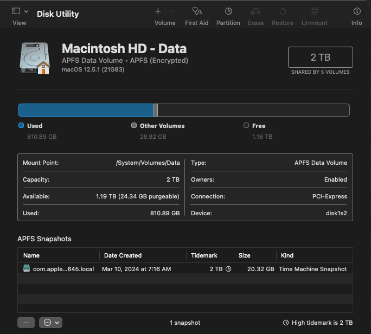The height and width of the screenshot is (334, 371).
Task: Click the Info toolbar label
Action: pyautogui.click(x=356, y=23)
